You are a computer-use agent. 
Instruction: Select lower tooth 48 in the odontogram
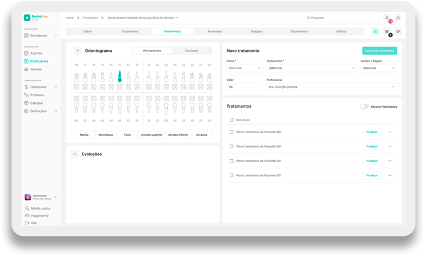pos(76,108)
